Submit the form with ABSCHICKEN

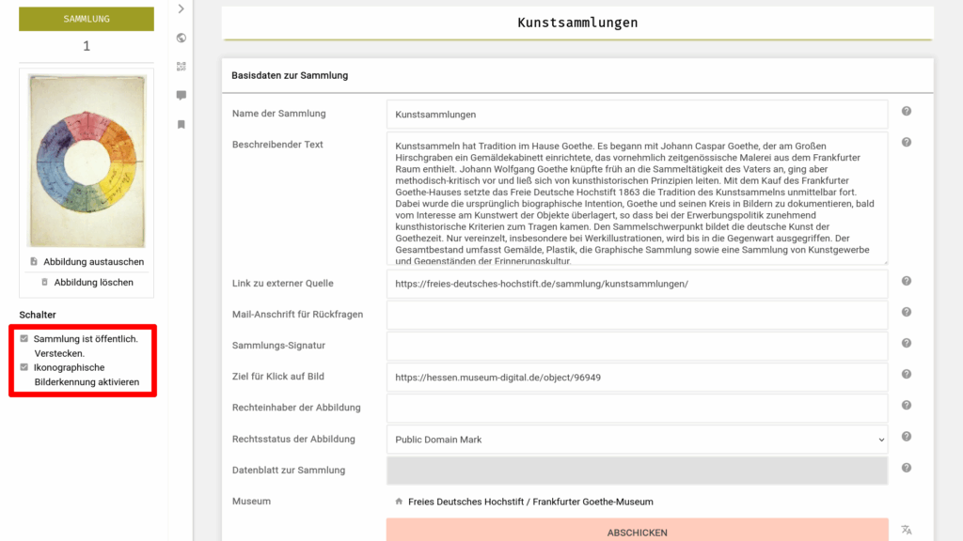coord(637,532)
